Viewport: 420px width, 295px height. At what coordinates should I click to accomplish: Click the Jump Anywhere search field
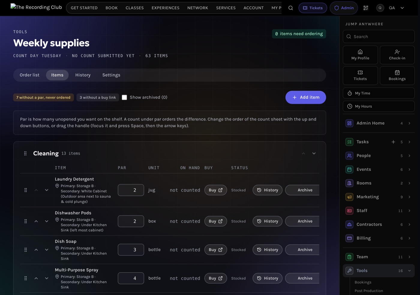pyautogui.click(x=379, y=37)
